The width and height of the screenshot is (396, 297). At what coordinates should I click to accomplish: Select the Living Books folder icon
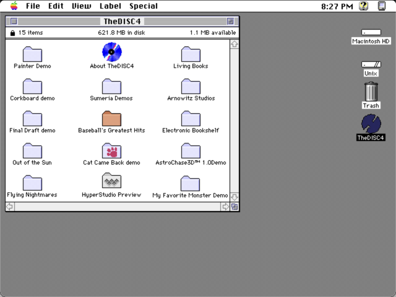coord(191,54)
